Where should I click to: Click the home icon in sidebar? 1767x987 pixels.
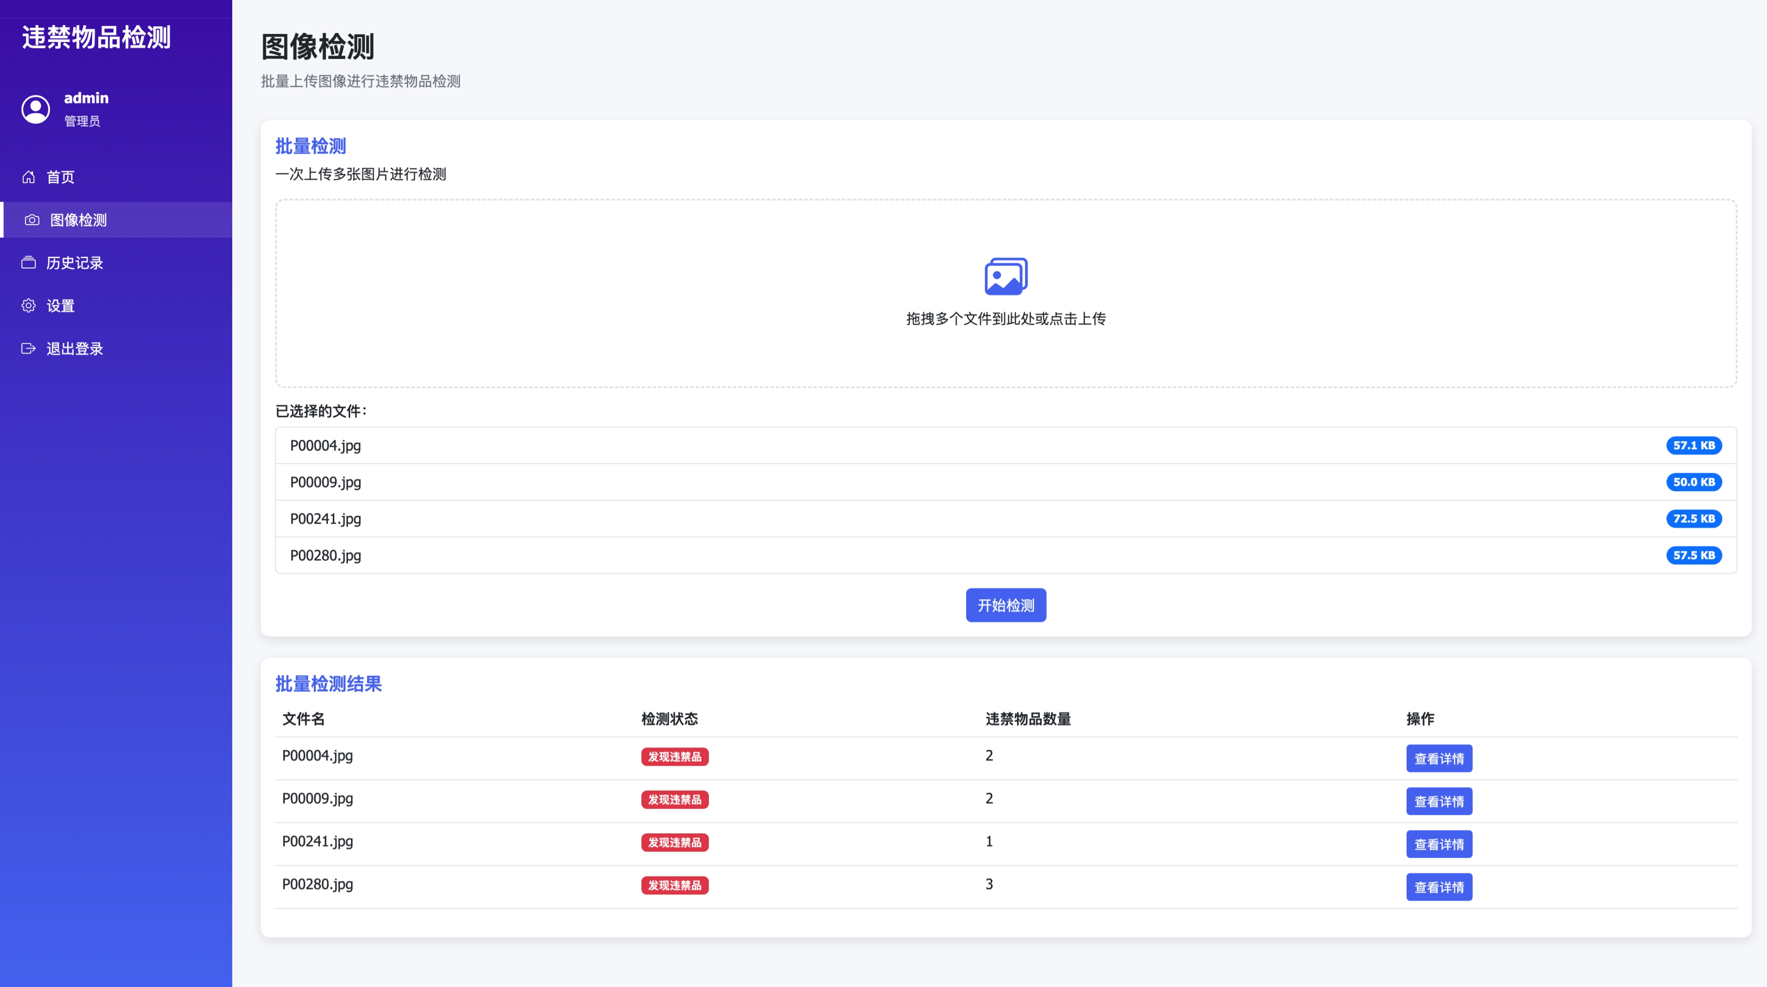coord(28,177)
